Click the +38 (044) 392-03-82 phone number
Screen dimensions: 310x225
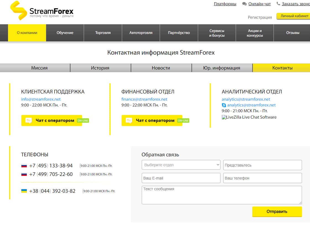click(x=52, y=191)
